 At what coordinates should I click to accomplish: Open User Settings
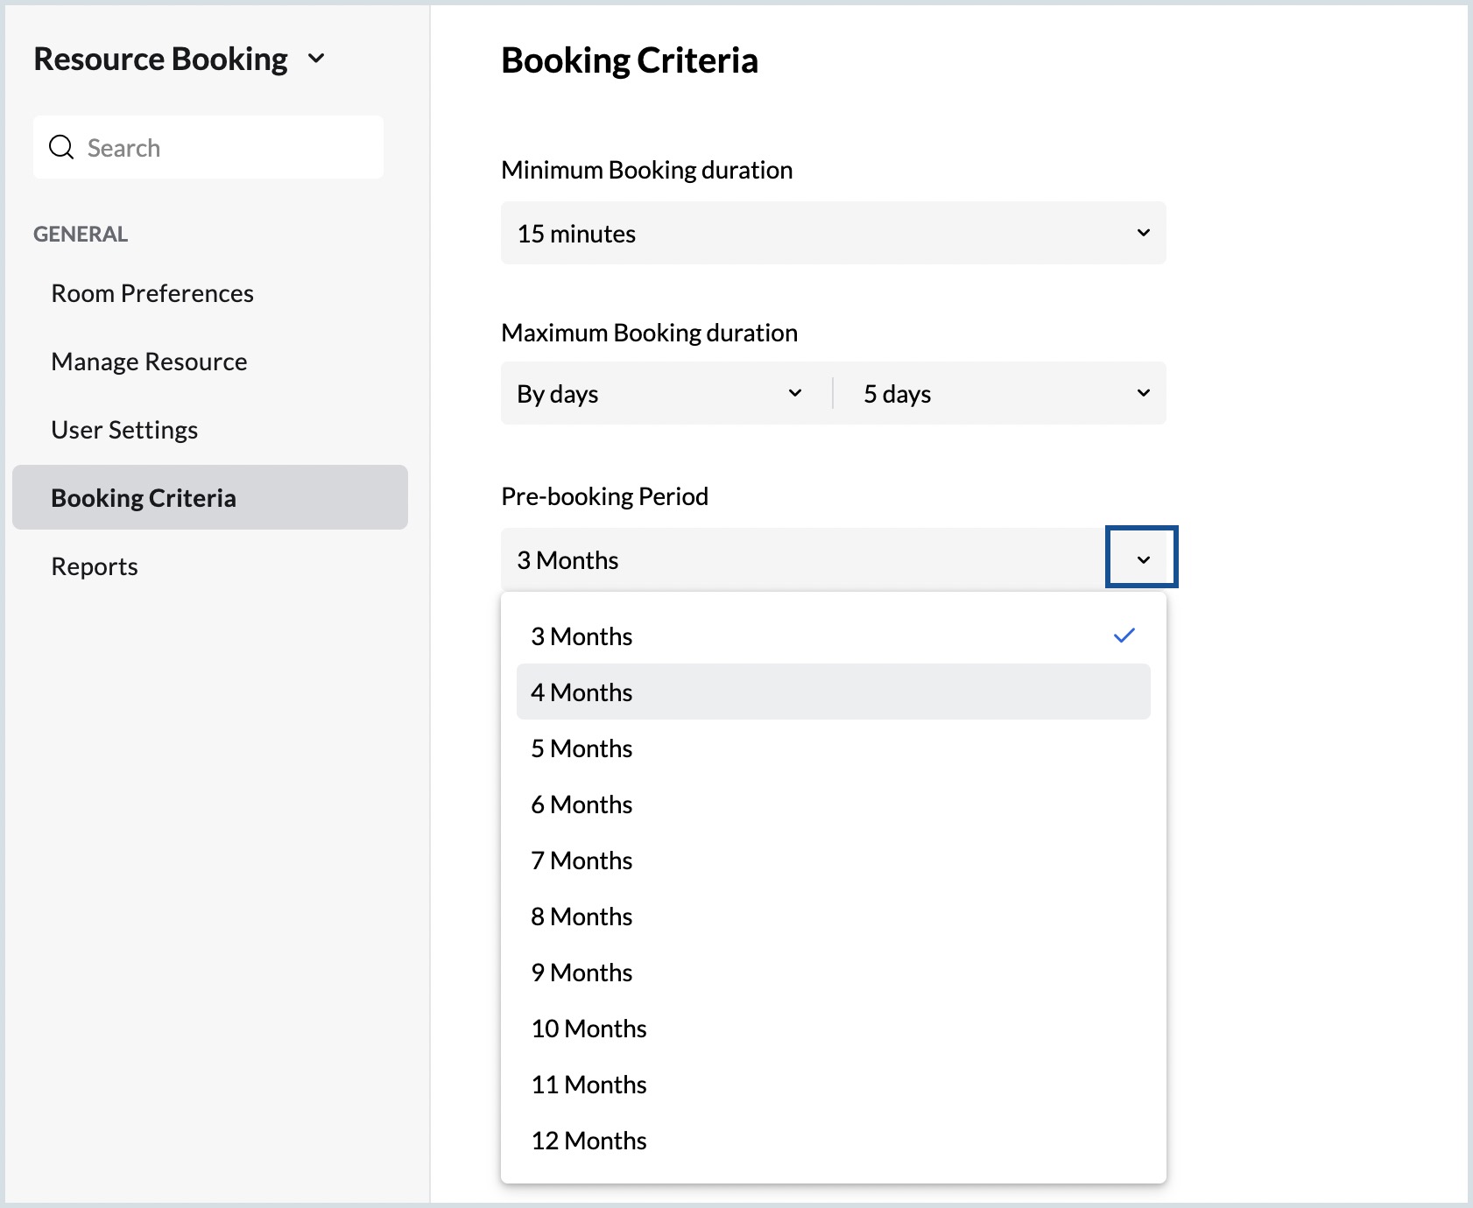pos(123,429)
